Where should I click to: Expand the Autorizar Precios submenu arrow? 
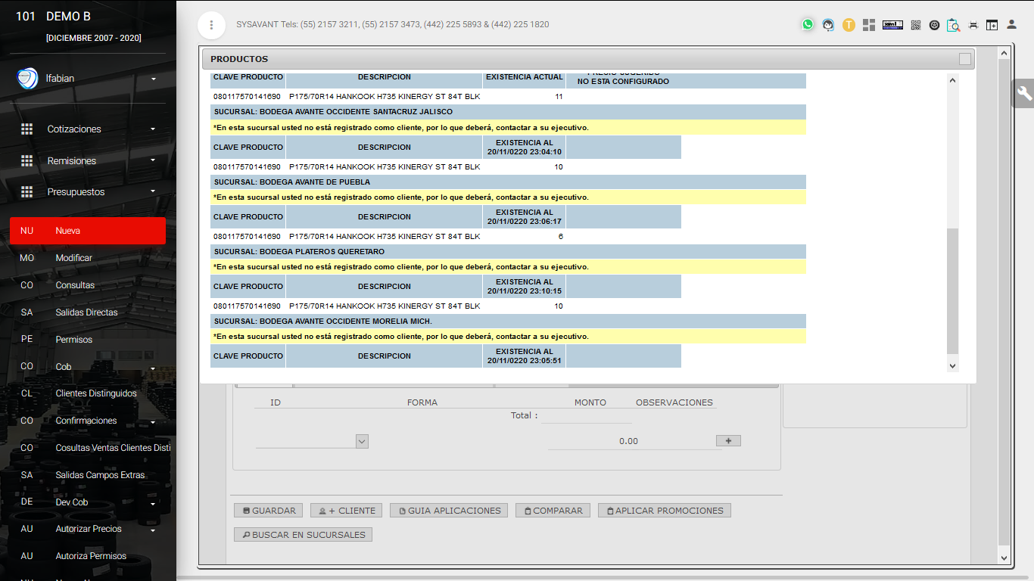tap(153, 531)
